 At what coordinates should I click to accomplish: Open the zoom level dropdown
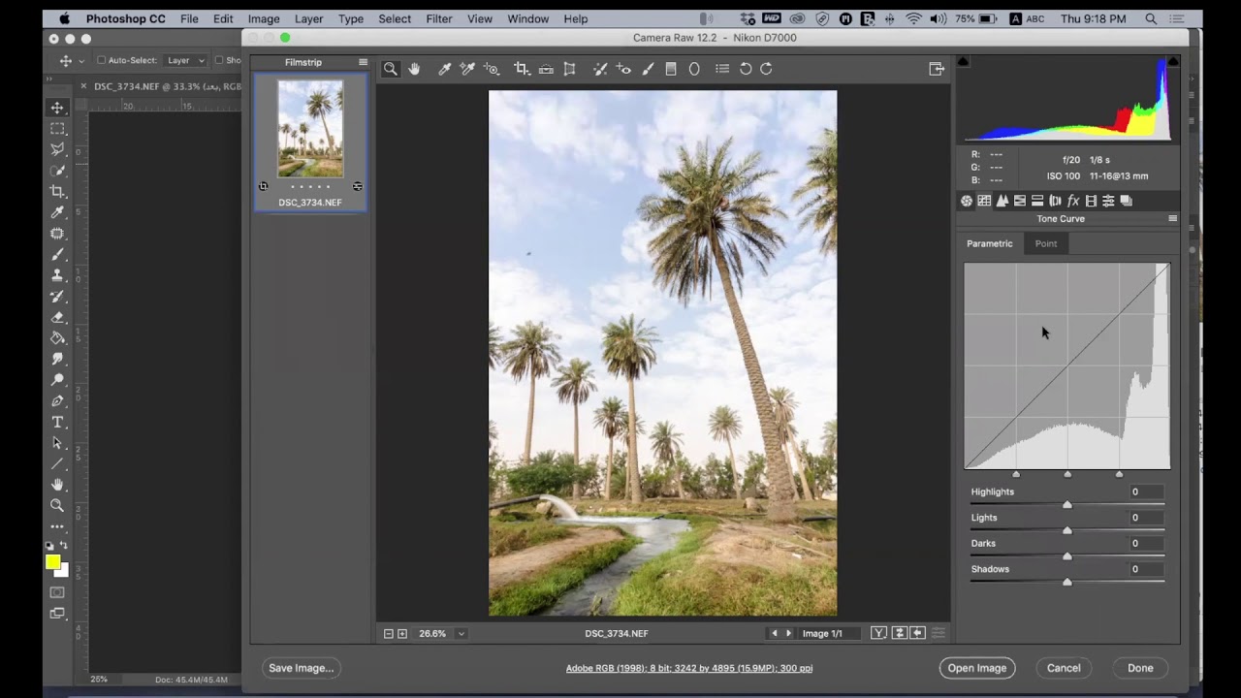461,634
